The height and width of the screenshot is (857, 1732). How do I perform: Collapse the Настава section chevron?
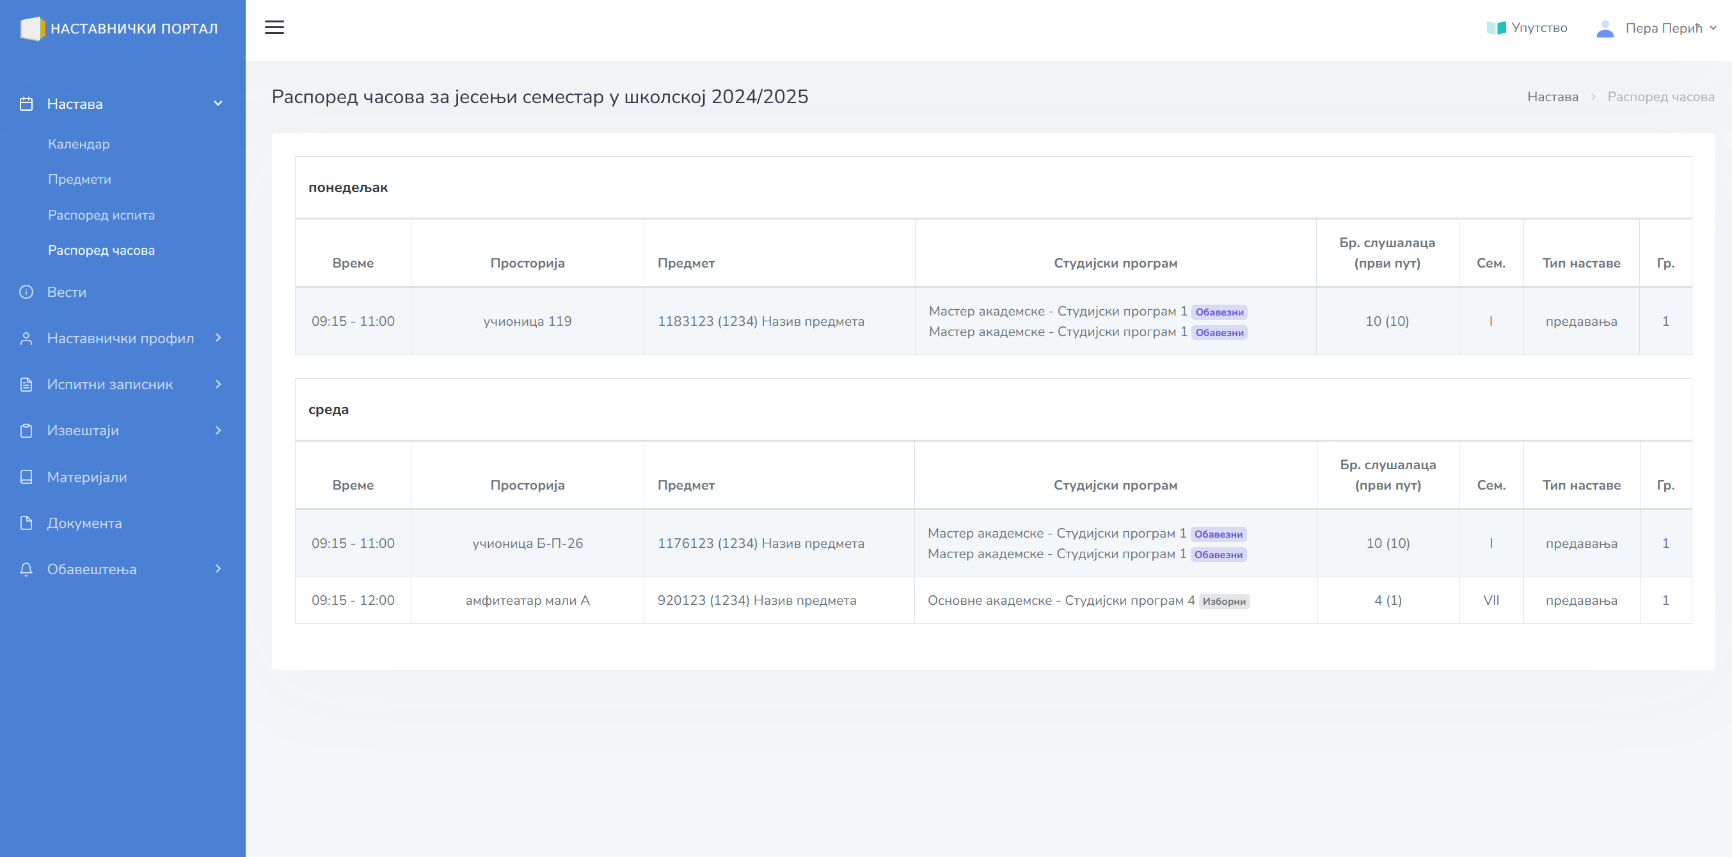click(218, 104)
